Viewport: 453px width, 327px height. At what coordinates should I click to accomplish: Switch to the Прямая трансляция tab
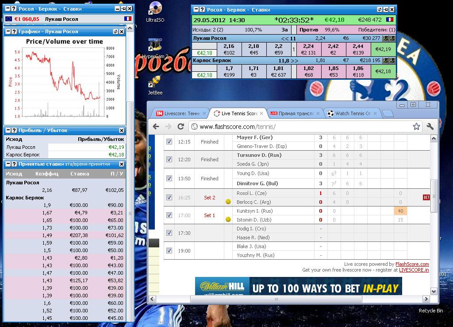[295, 113]
